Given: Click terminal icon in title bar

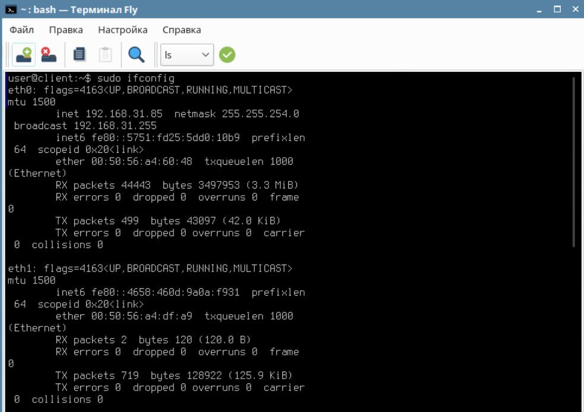Looking at the screenshot, I should coord(11,10).
